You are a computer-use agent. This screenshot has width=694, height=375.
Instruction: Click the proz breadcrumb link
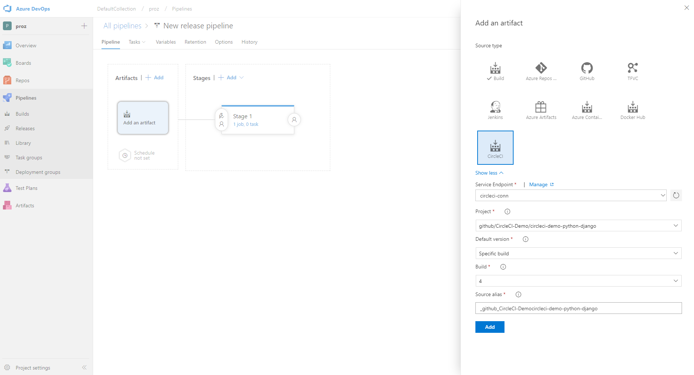(x=154, y=9)
